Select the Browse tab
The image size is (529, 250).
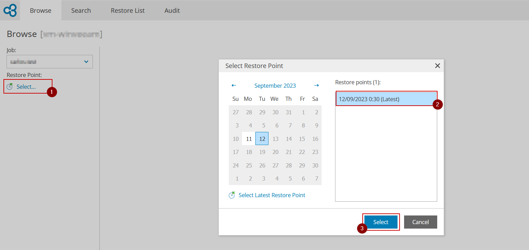(40, 10)
